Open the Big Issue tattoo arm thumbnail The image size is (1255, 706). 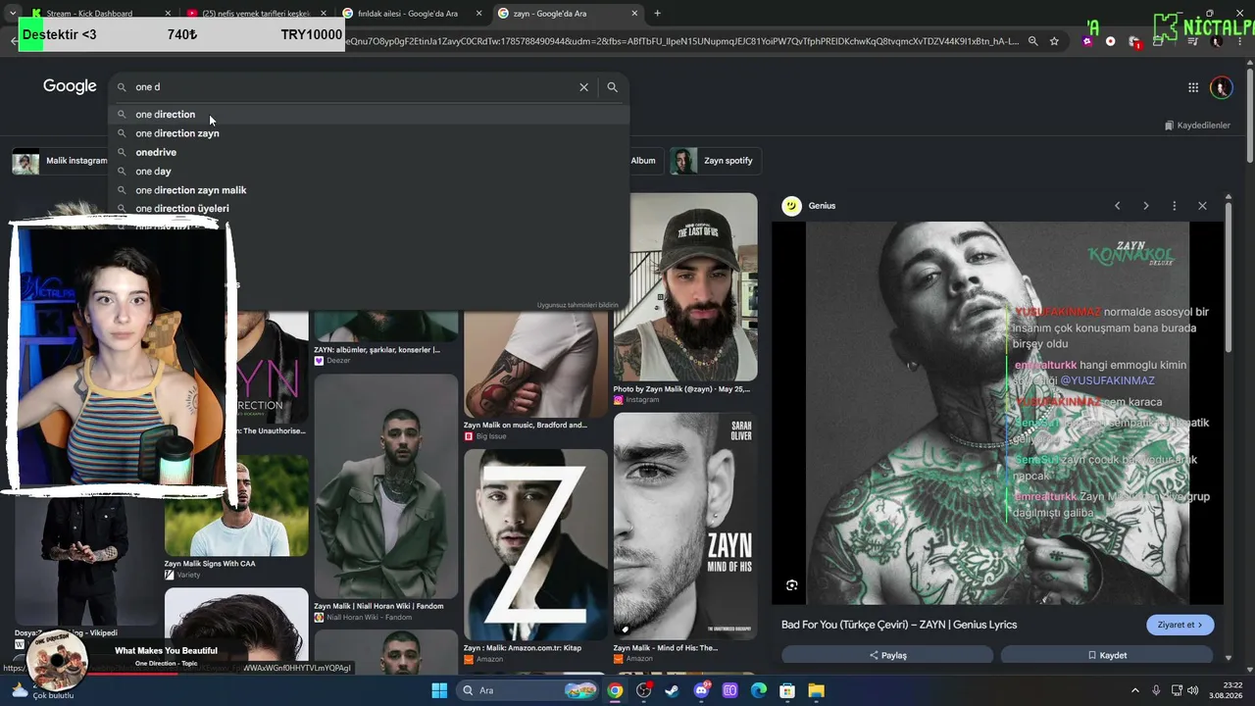pos(535,363)
